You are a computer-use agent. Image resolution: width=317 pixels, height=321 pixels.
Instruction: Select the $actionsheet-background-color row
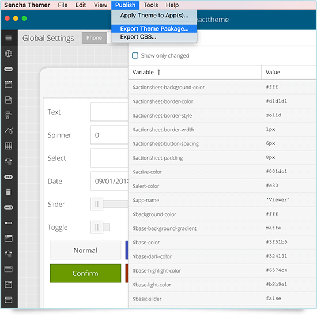pyautogui.click(x=222, y=87)
